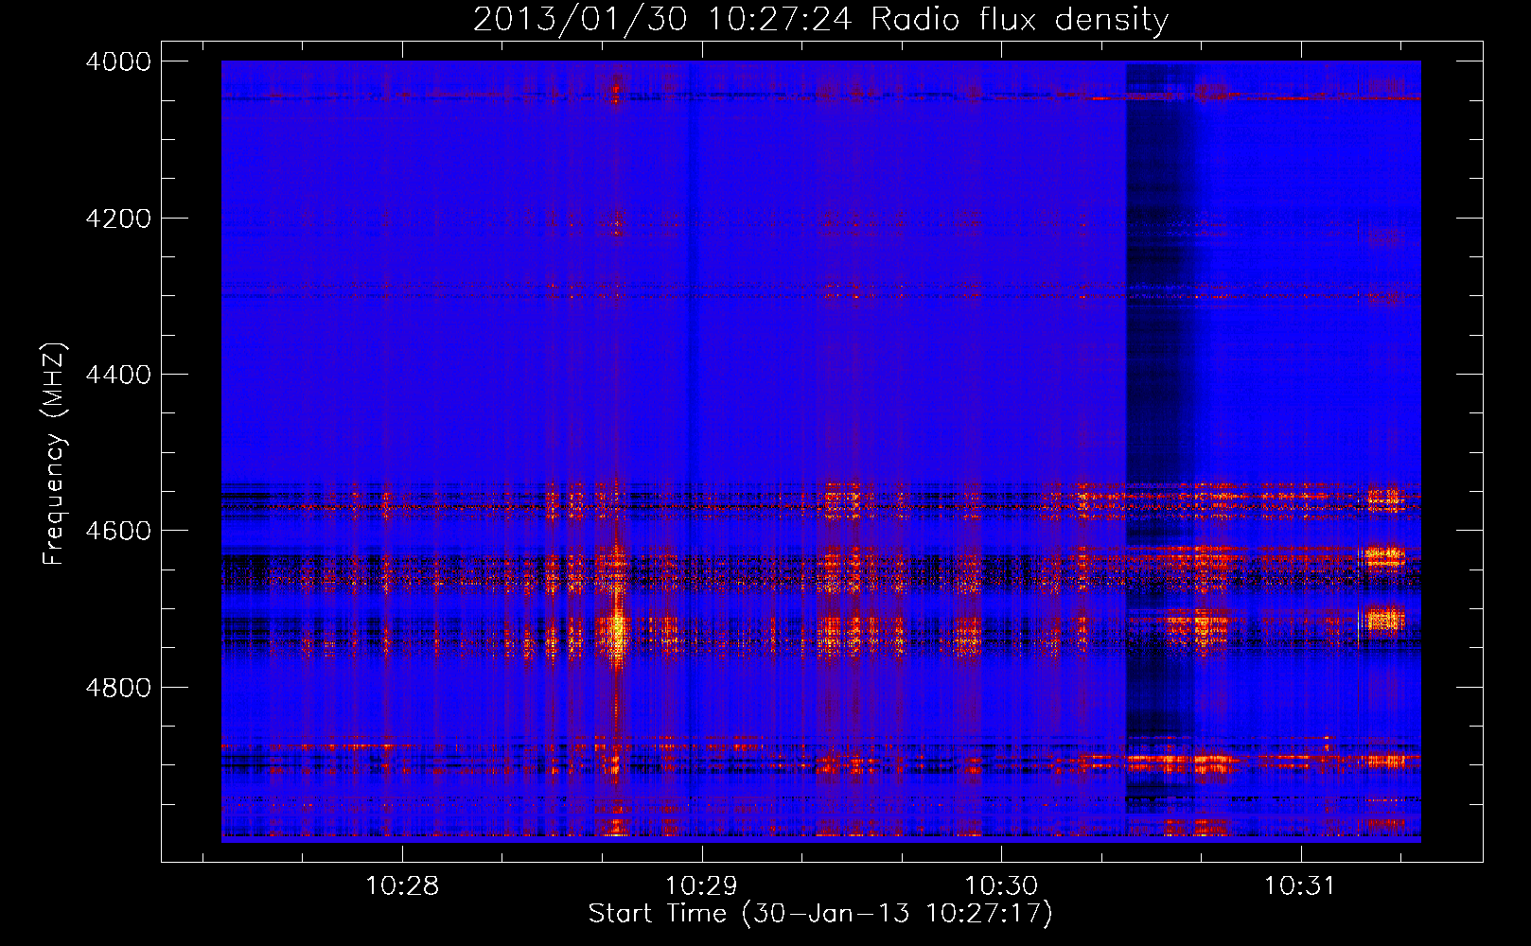Image resolution: width=1531 pixels, height=946 pixels.
Task: Click the 4000 frequency axis label
Action: pyautogui.click(x=118, y=61)
